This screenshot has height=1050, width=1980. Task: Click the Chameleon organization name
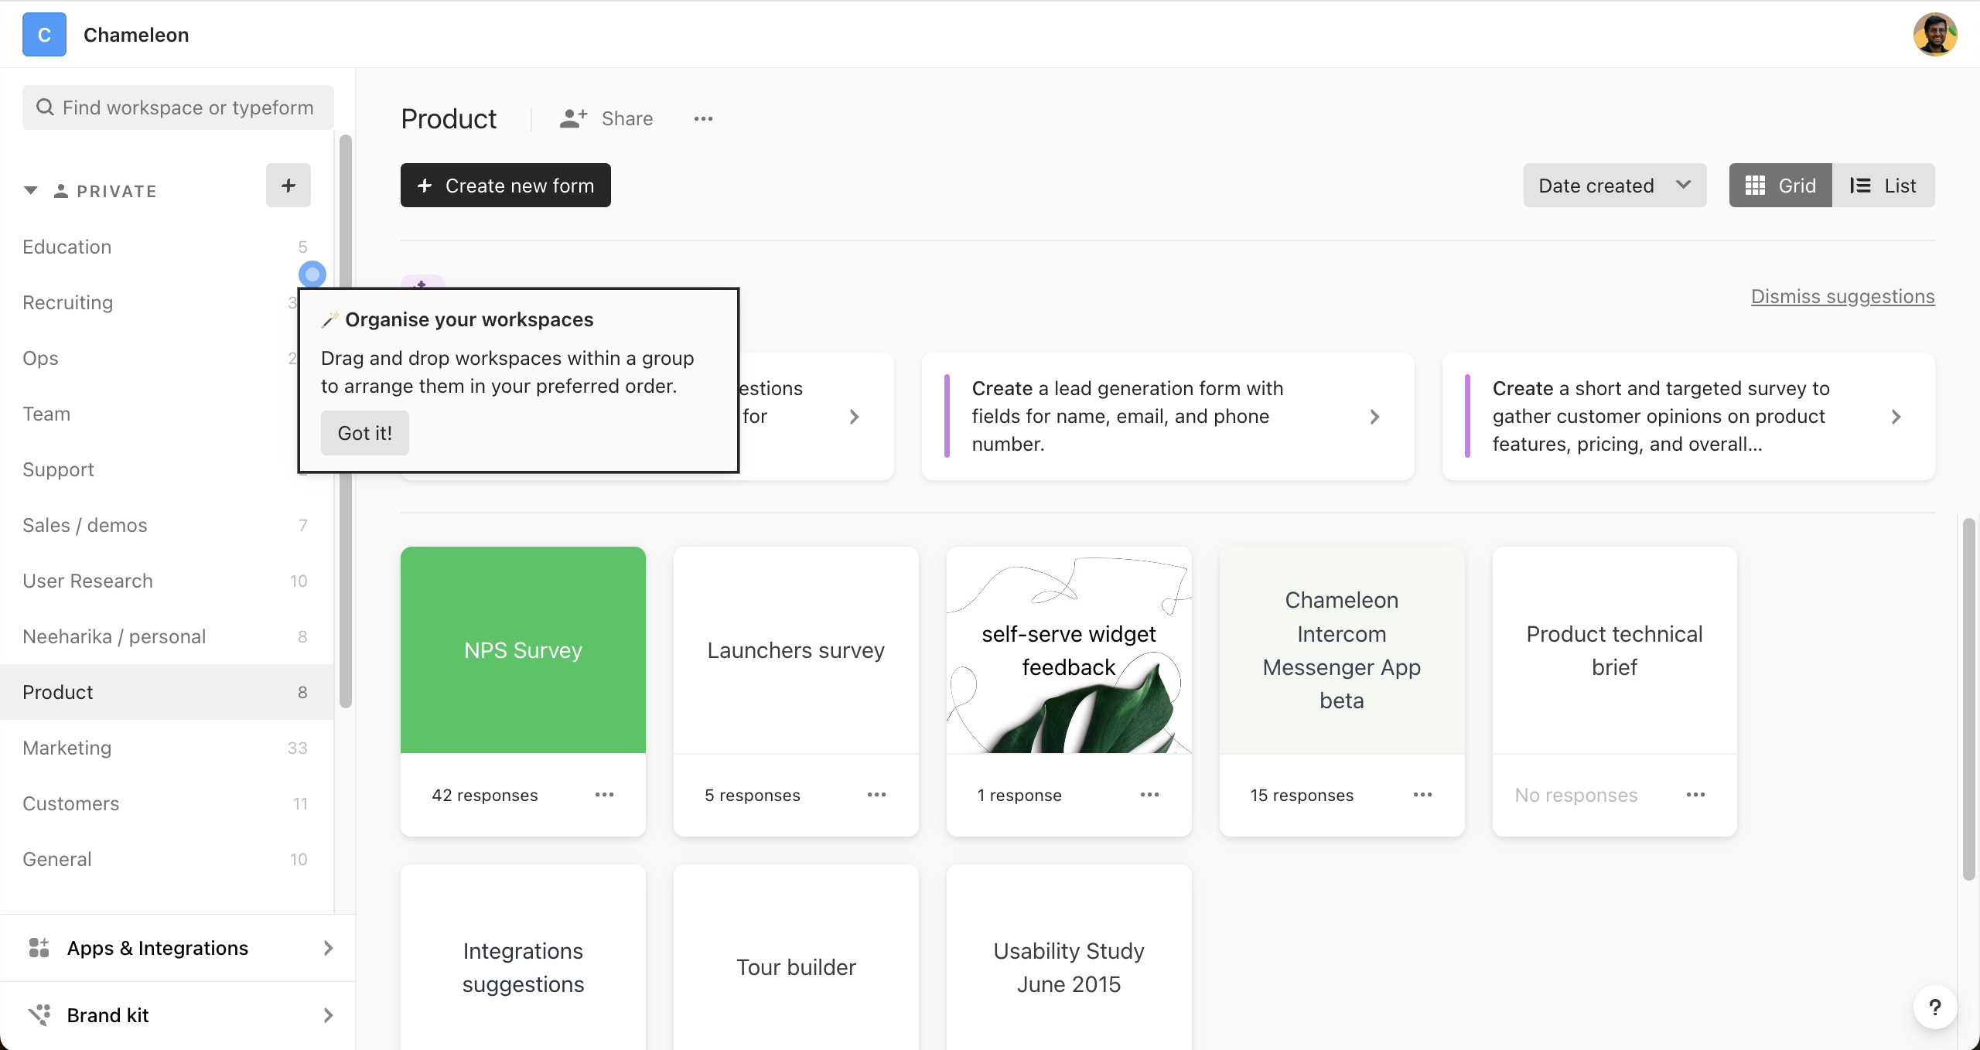tap(136, 35)
